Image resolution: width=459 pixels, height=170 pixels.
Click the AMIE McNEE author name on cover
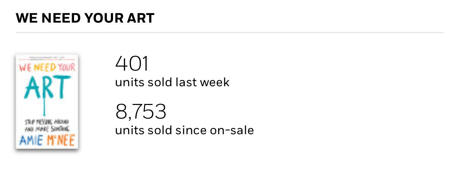[47, 141]
